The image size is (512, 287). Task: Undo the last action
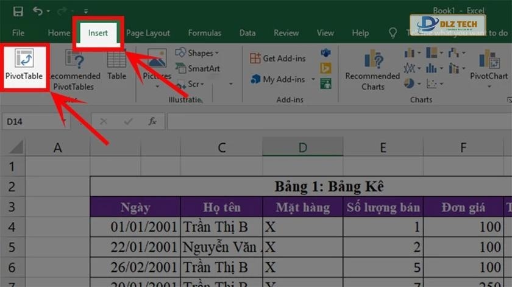(38, 11)
